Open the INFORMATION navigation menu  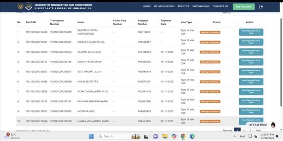(201, 6)
